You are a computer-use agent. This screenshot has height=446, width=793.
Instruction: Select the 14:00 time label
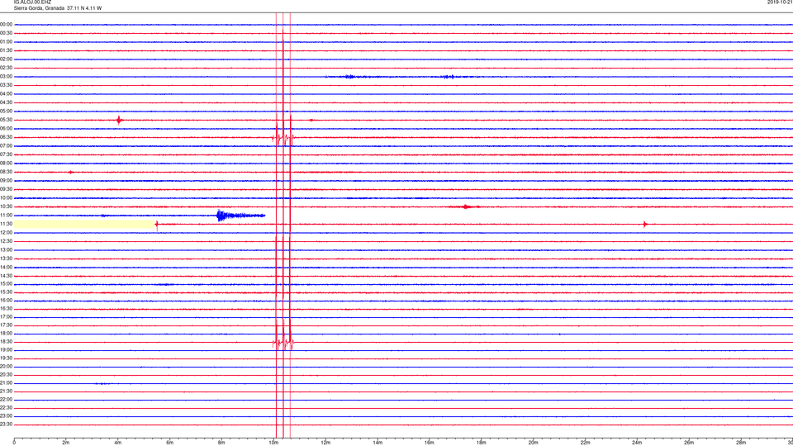click(6, 267)
